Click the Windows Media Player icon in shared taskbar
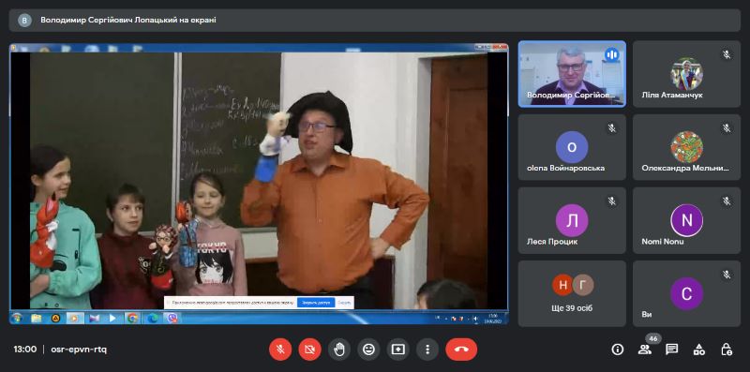The width and height of the screenshot is (750, 372). click(x=75, y=318)
